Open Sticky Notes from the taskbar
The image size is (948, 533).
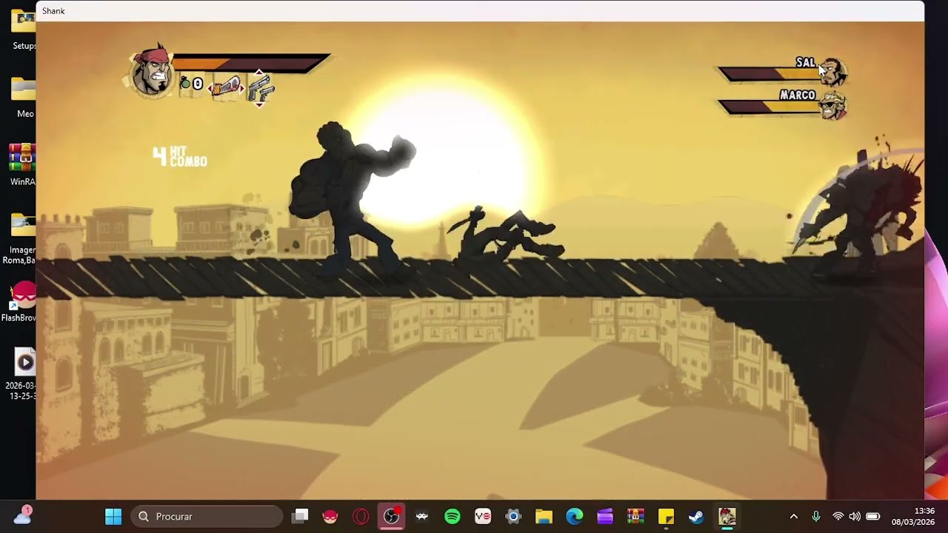(666, 517)
